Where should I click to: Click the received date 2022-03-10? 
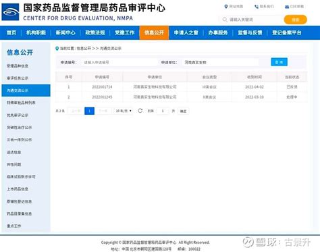coord(255,97)
